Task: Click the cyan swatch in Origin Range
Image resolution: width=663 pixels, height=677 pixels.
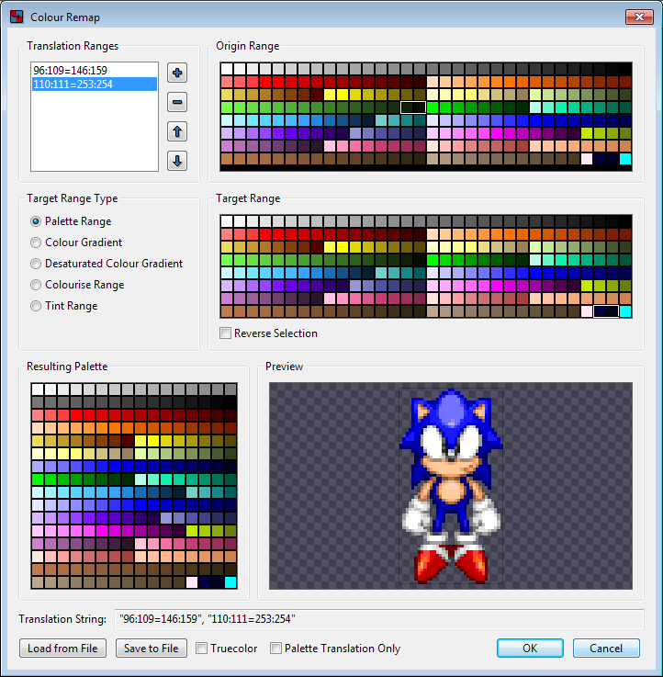Action: tap(625, 159)
